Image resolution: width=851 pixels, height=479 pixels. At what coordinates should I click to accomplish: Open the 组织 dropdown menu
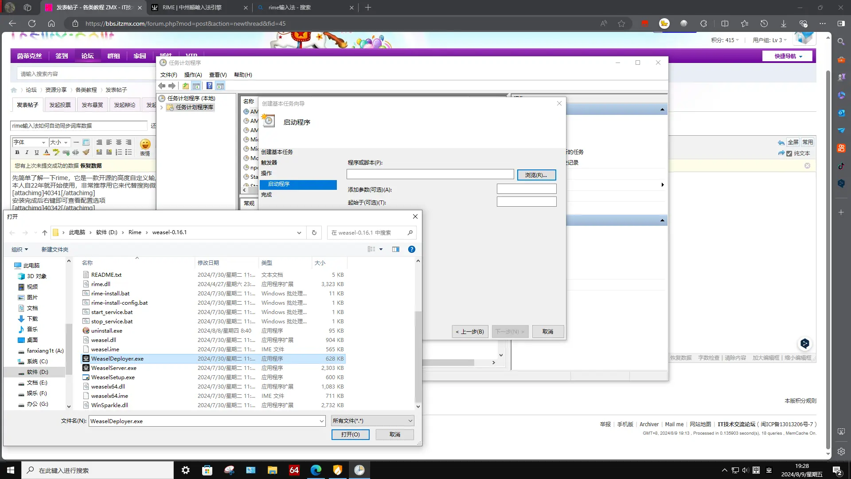20,250
